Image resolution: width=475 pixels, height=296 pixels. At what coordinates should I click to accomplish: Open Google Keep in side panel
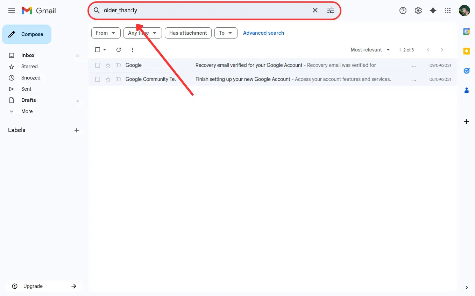(466, 51)
